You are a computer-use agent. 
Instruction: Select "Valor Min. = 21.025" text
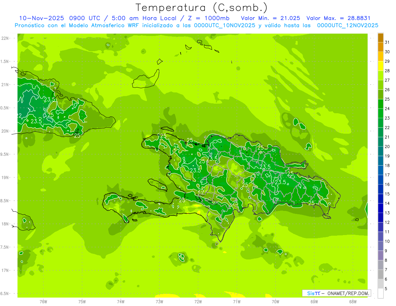(271, 18)
